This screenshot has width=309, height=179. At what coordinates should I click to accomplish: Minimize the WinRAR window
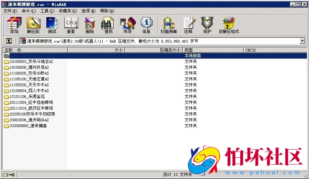[293, 4]
